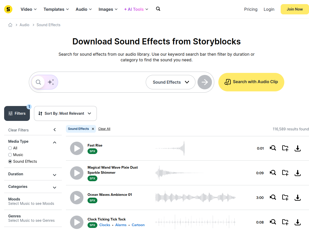This screenshot has width=309, height=231.
Task: Click the Login link
Action: [x=269, y=9]
